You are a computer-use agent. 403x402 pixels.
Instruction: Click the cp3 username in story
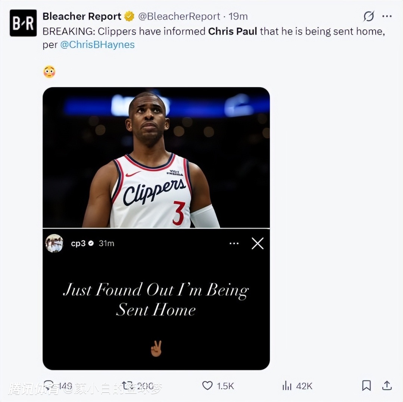tap(78, 244)
